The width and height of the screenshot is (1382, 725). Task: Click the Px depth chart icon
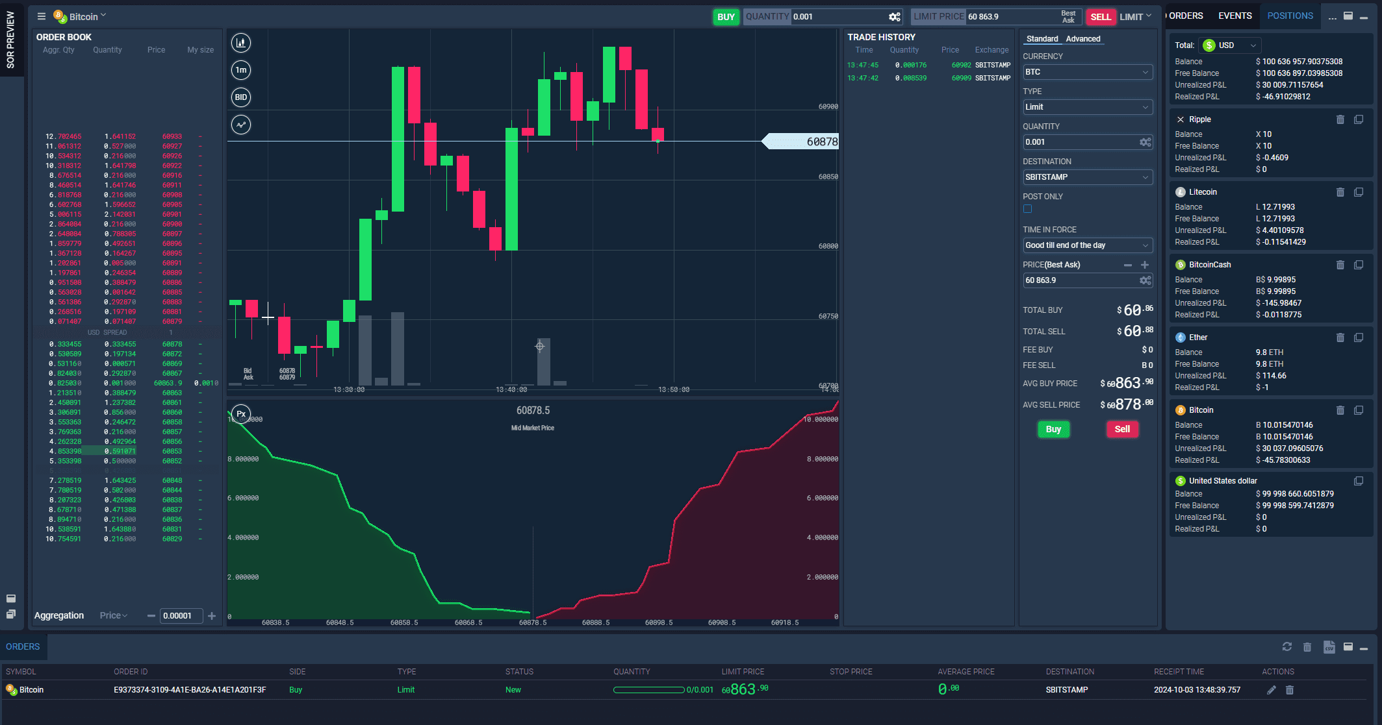[240, 413]
